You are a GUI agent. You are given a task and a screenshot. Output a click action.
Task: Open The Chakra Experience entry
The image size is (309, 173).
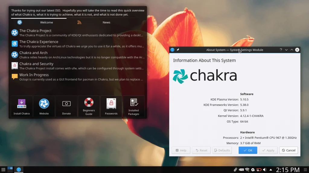tap(78, 44)
